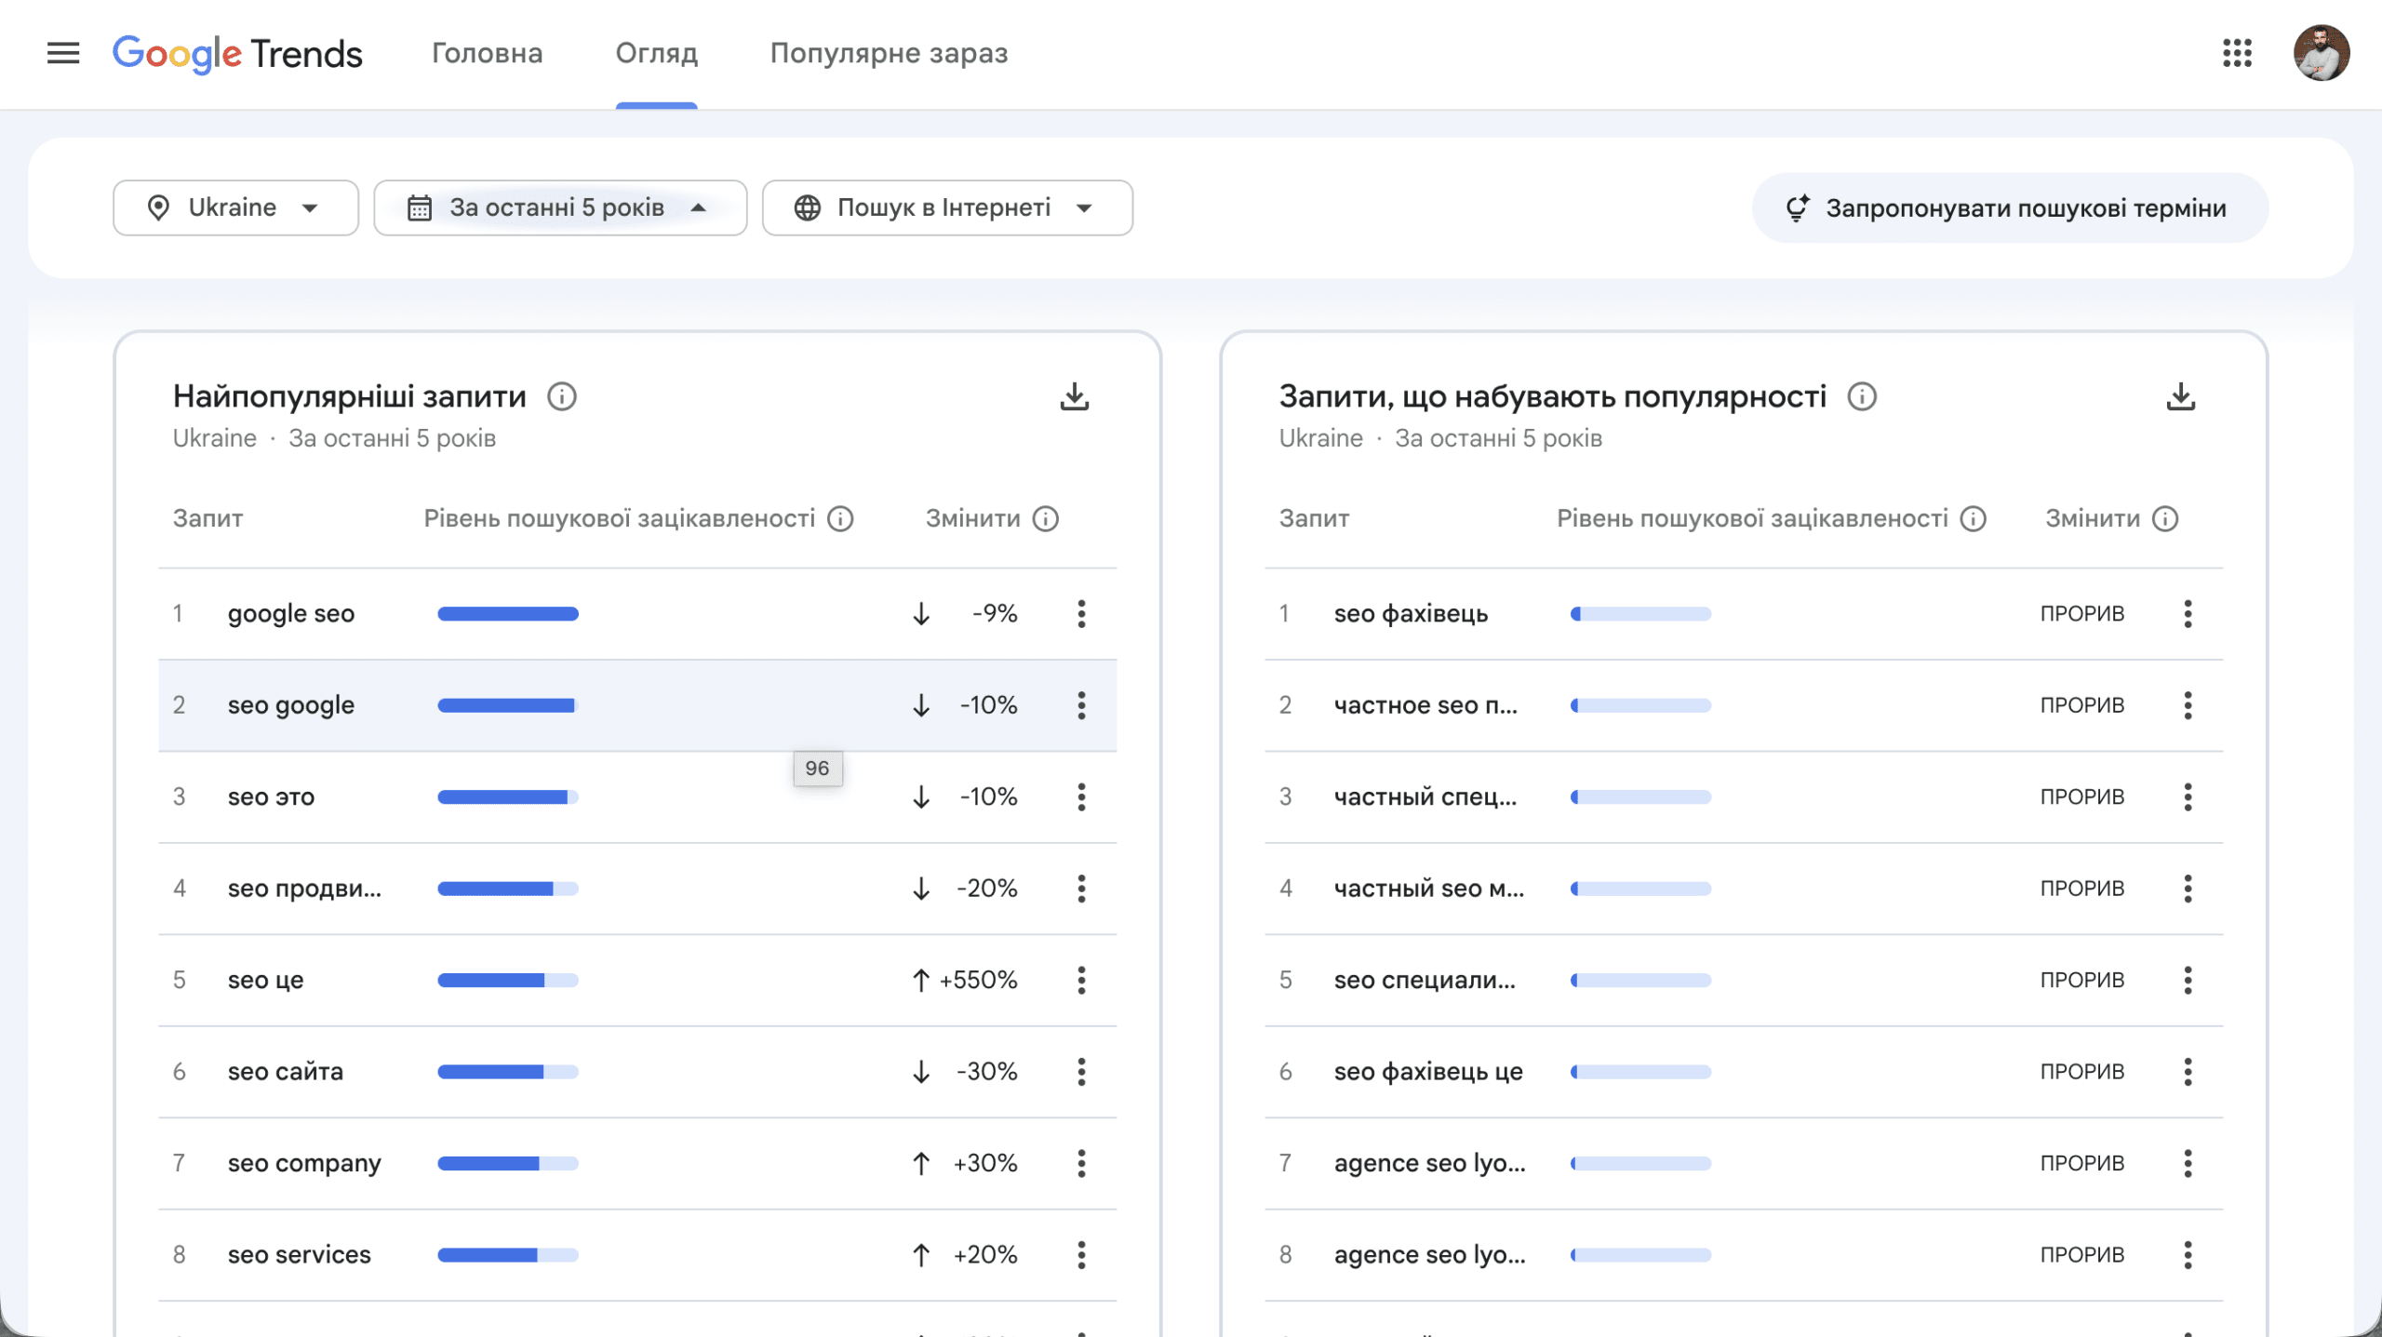This screenshot has width=2382, height=1337.
Task: Open more options for частное seo п...
Action: (2188, 705)
